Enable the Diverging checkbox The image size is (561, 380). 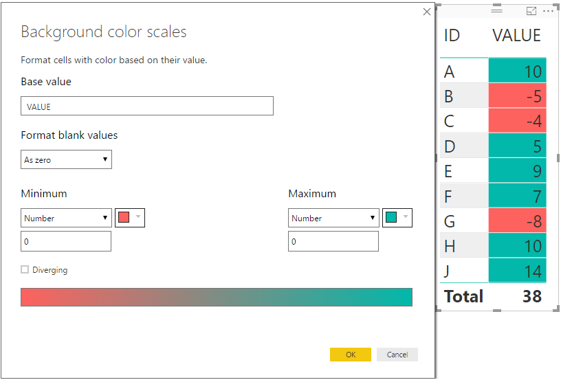pyautogui.click(x=25, y=269)
